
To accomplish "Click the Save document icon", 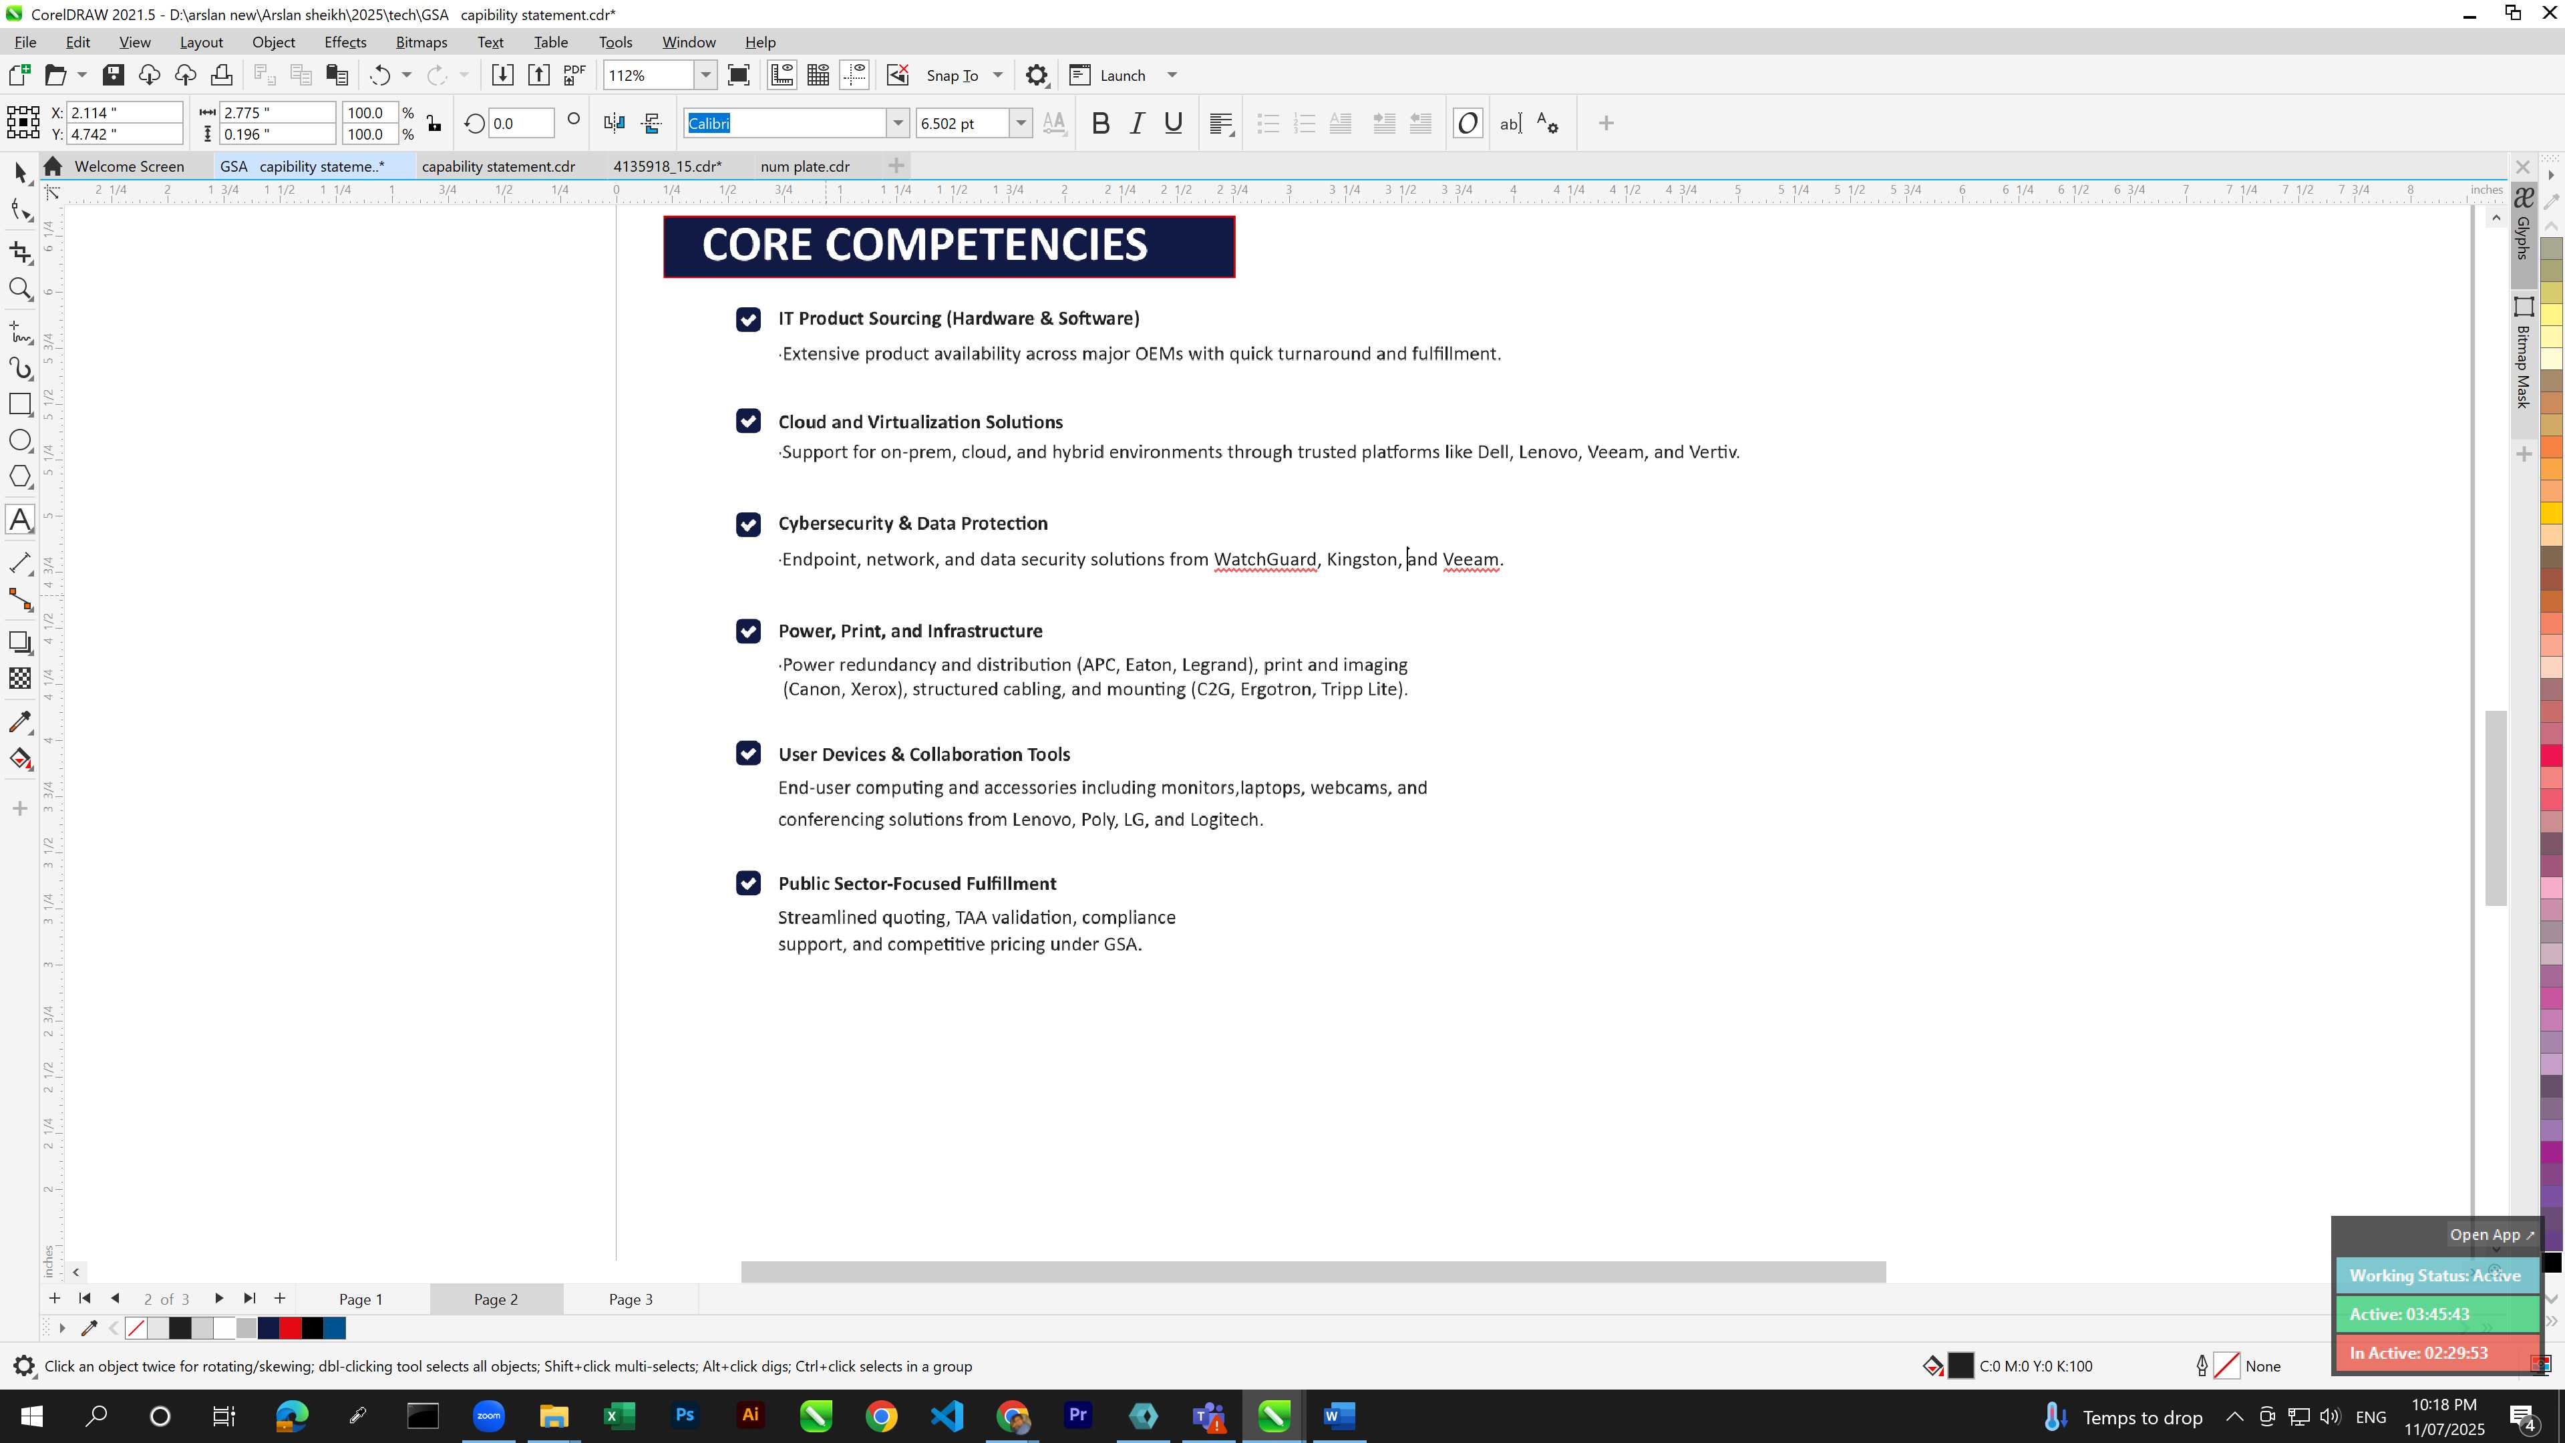I will click(112, 75).
